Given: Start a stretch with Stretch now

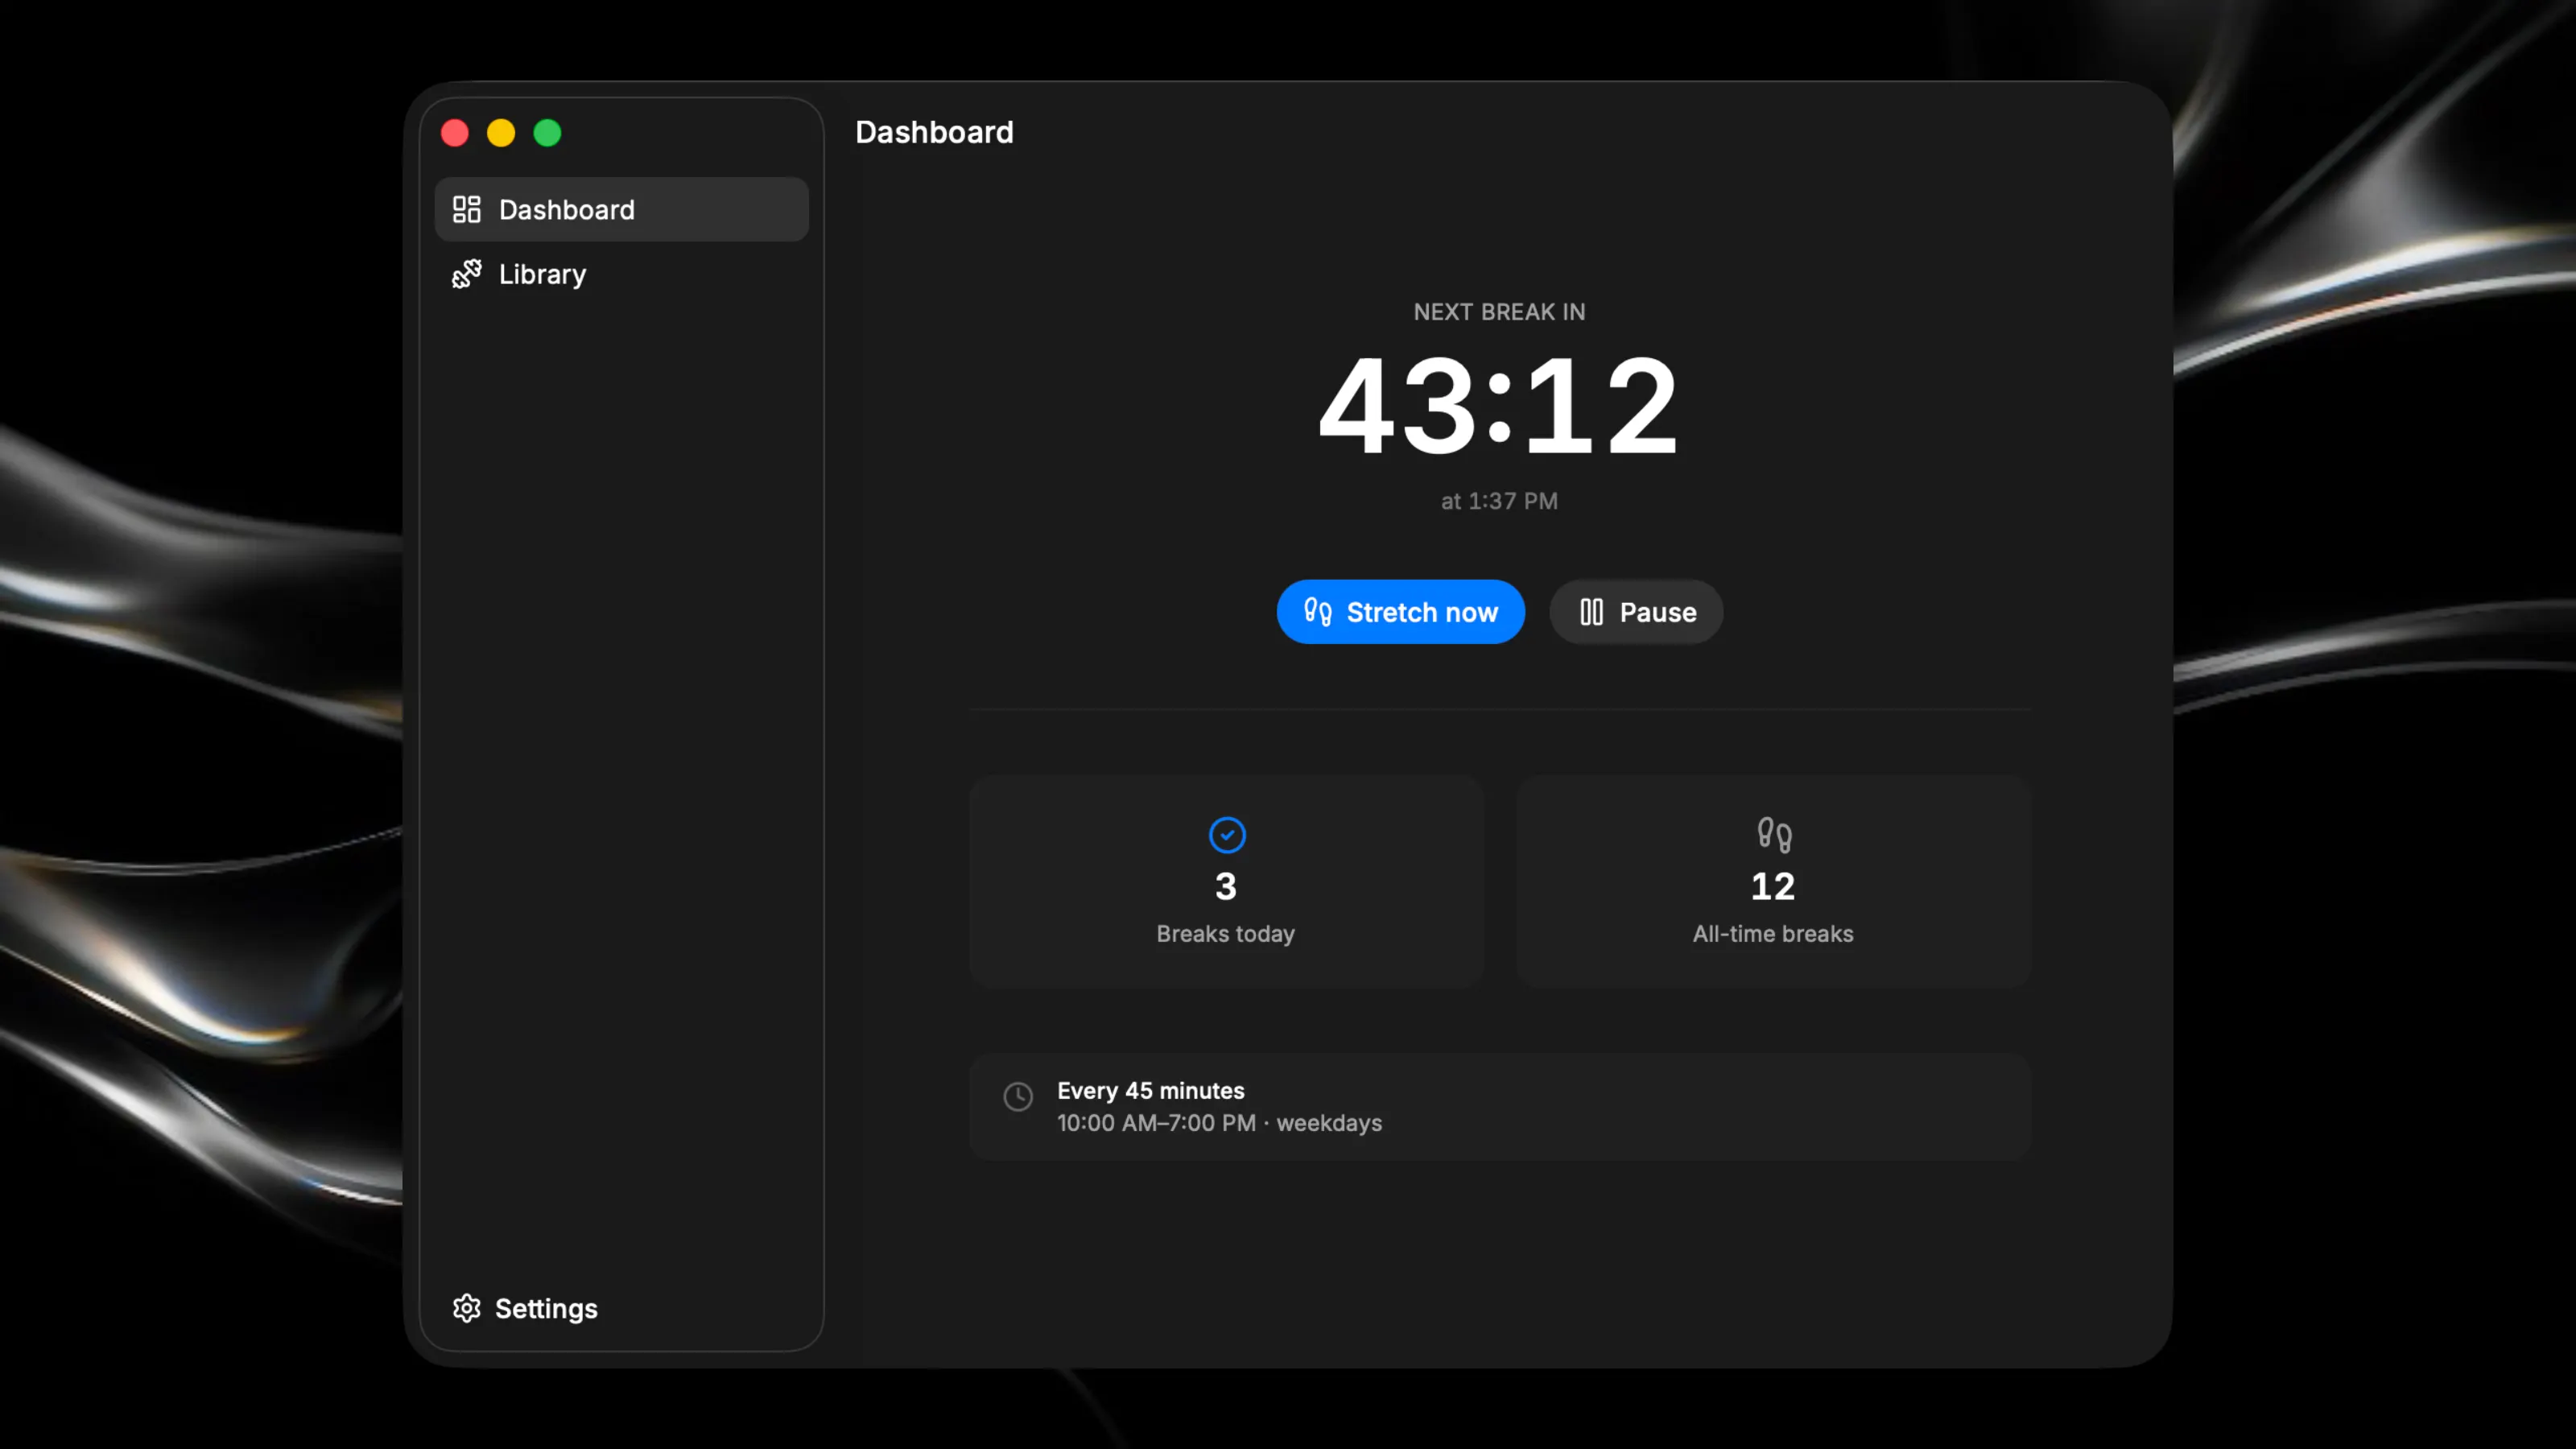Looking at the screenshot, I should 1400,612.
